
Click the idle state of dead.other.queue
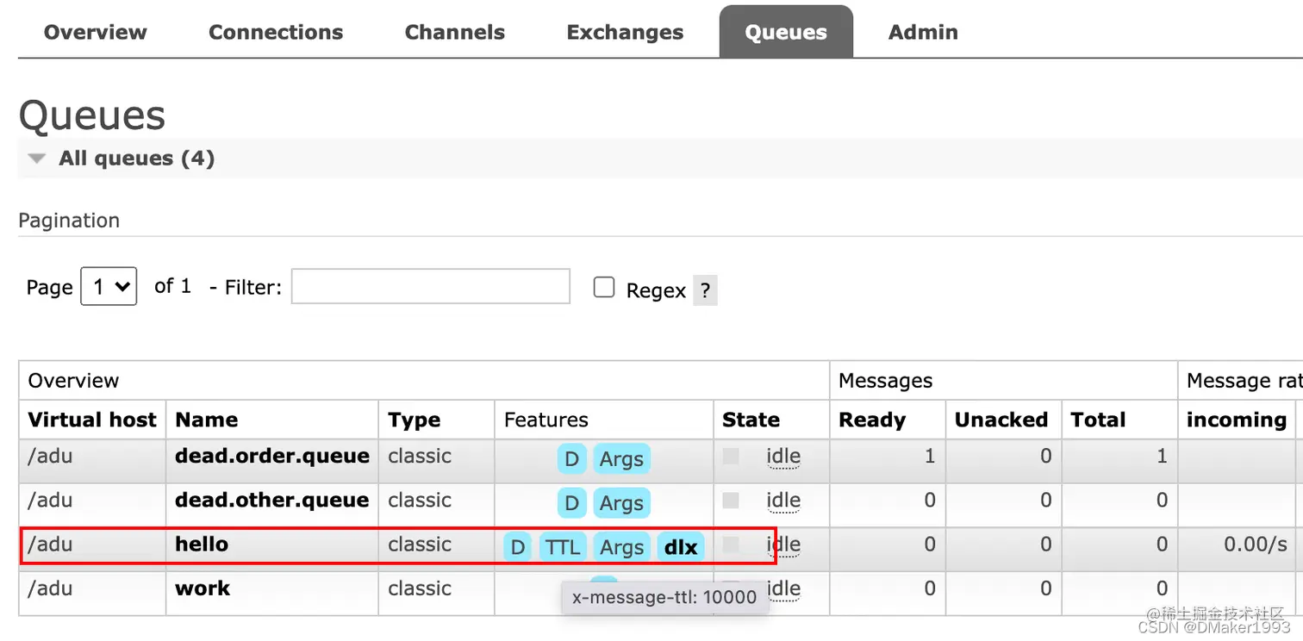(x=783, y=501)
